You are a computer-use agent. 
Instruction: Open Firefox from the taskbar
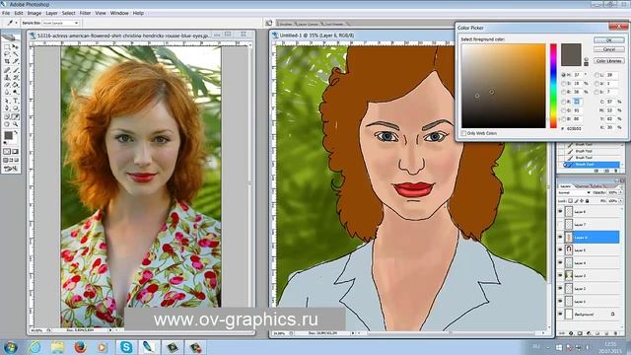pyautogui.click(x=81, y=347)
